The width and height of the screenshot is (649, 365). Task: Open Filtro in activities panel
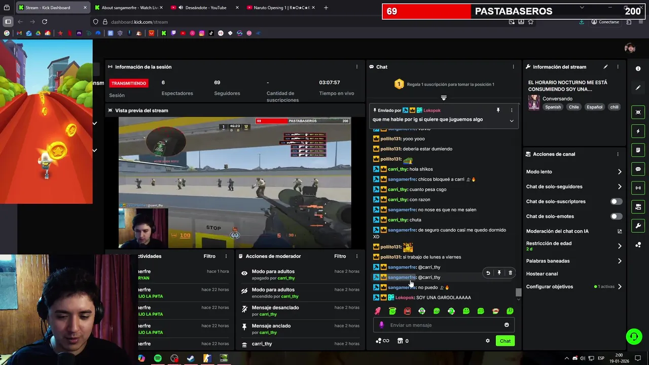tap(209, 256)
